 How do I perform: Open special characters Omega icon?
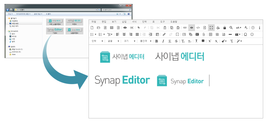coord(245,34)
